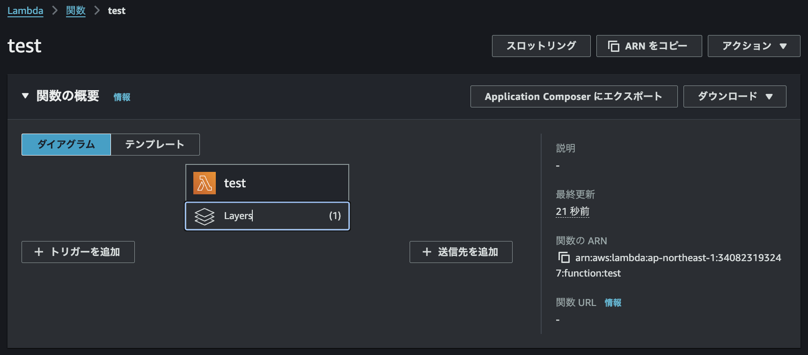Click 送信先を追加 button

(x=461, y=252)
